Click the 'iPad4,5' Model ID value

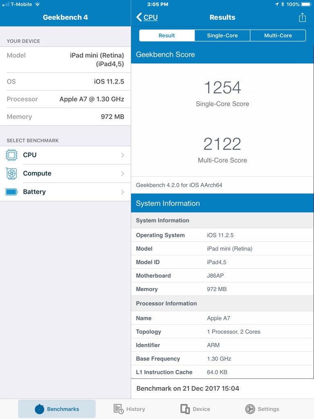pos(217,262)
